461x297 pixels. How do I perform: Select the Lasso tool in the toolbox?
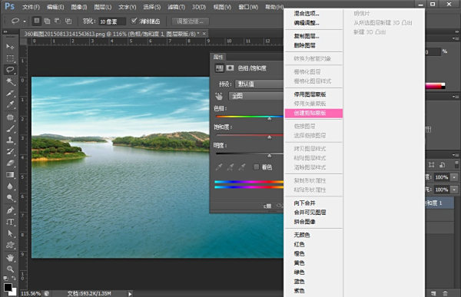pyautogui.click(x=10, y=70)
